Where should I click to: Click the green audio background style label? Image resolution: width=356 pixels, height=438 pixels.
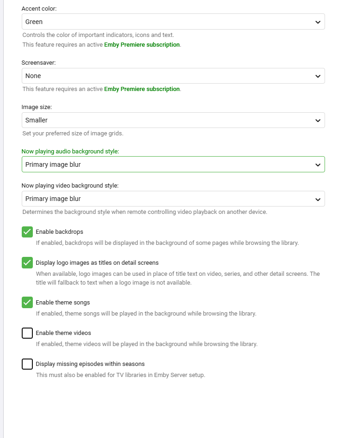tap(70, 151)
